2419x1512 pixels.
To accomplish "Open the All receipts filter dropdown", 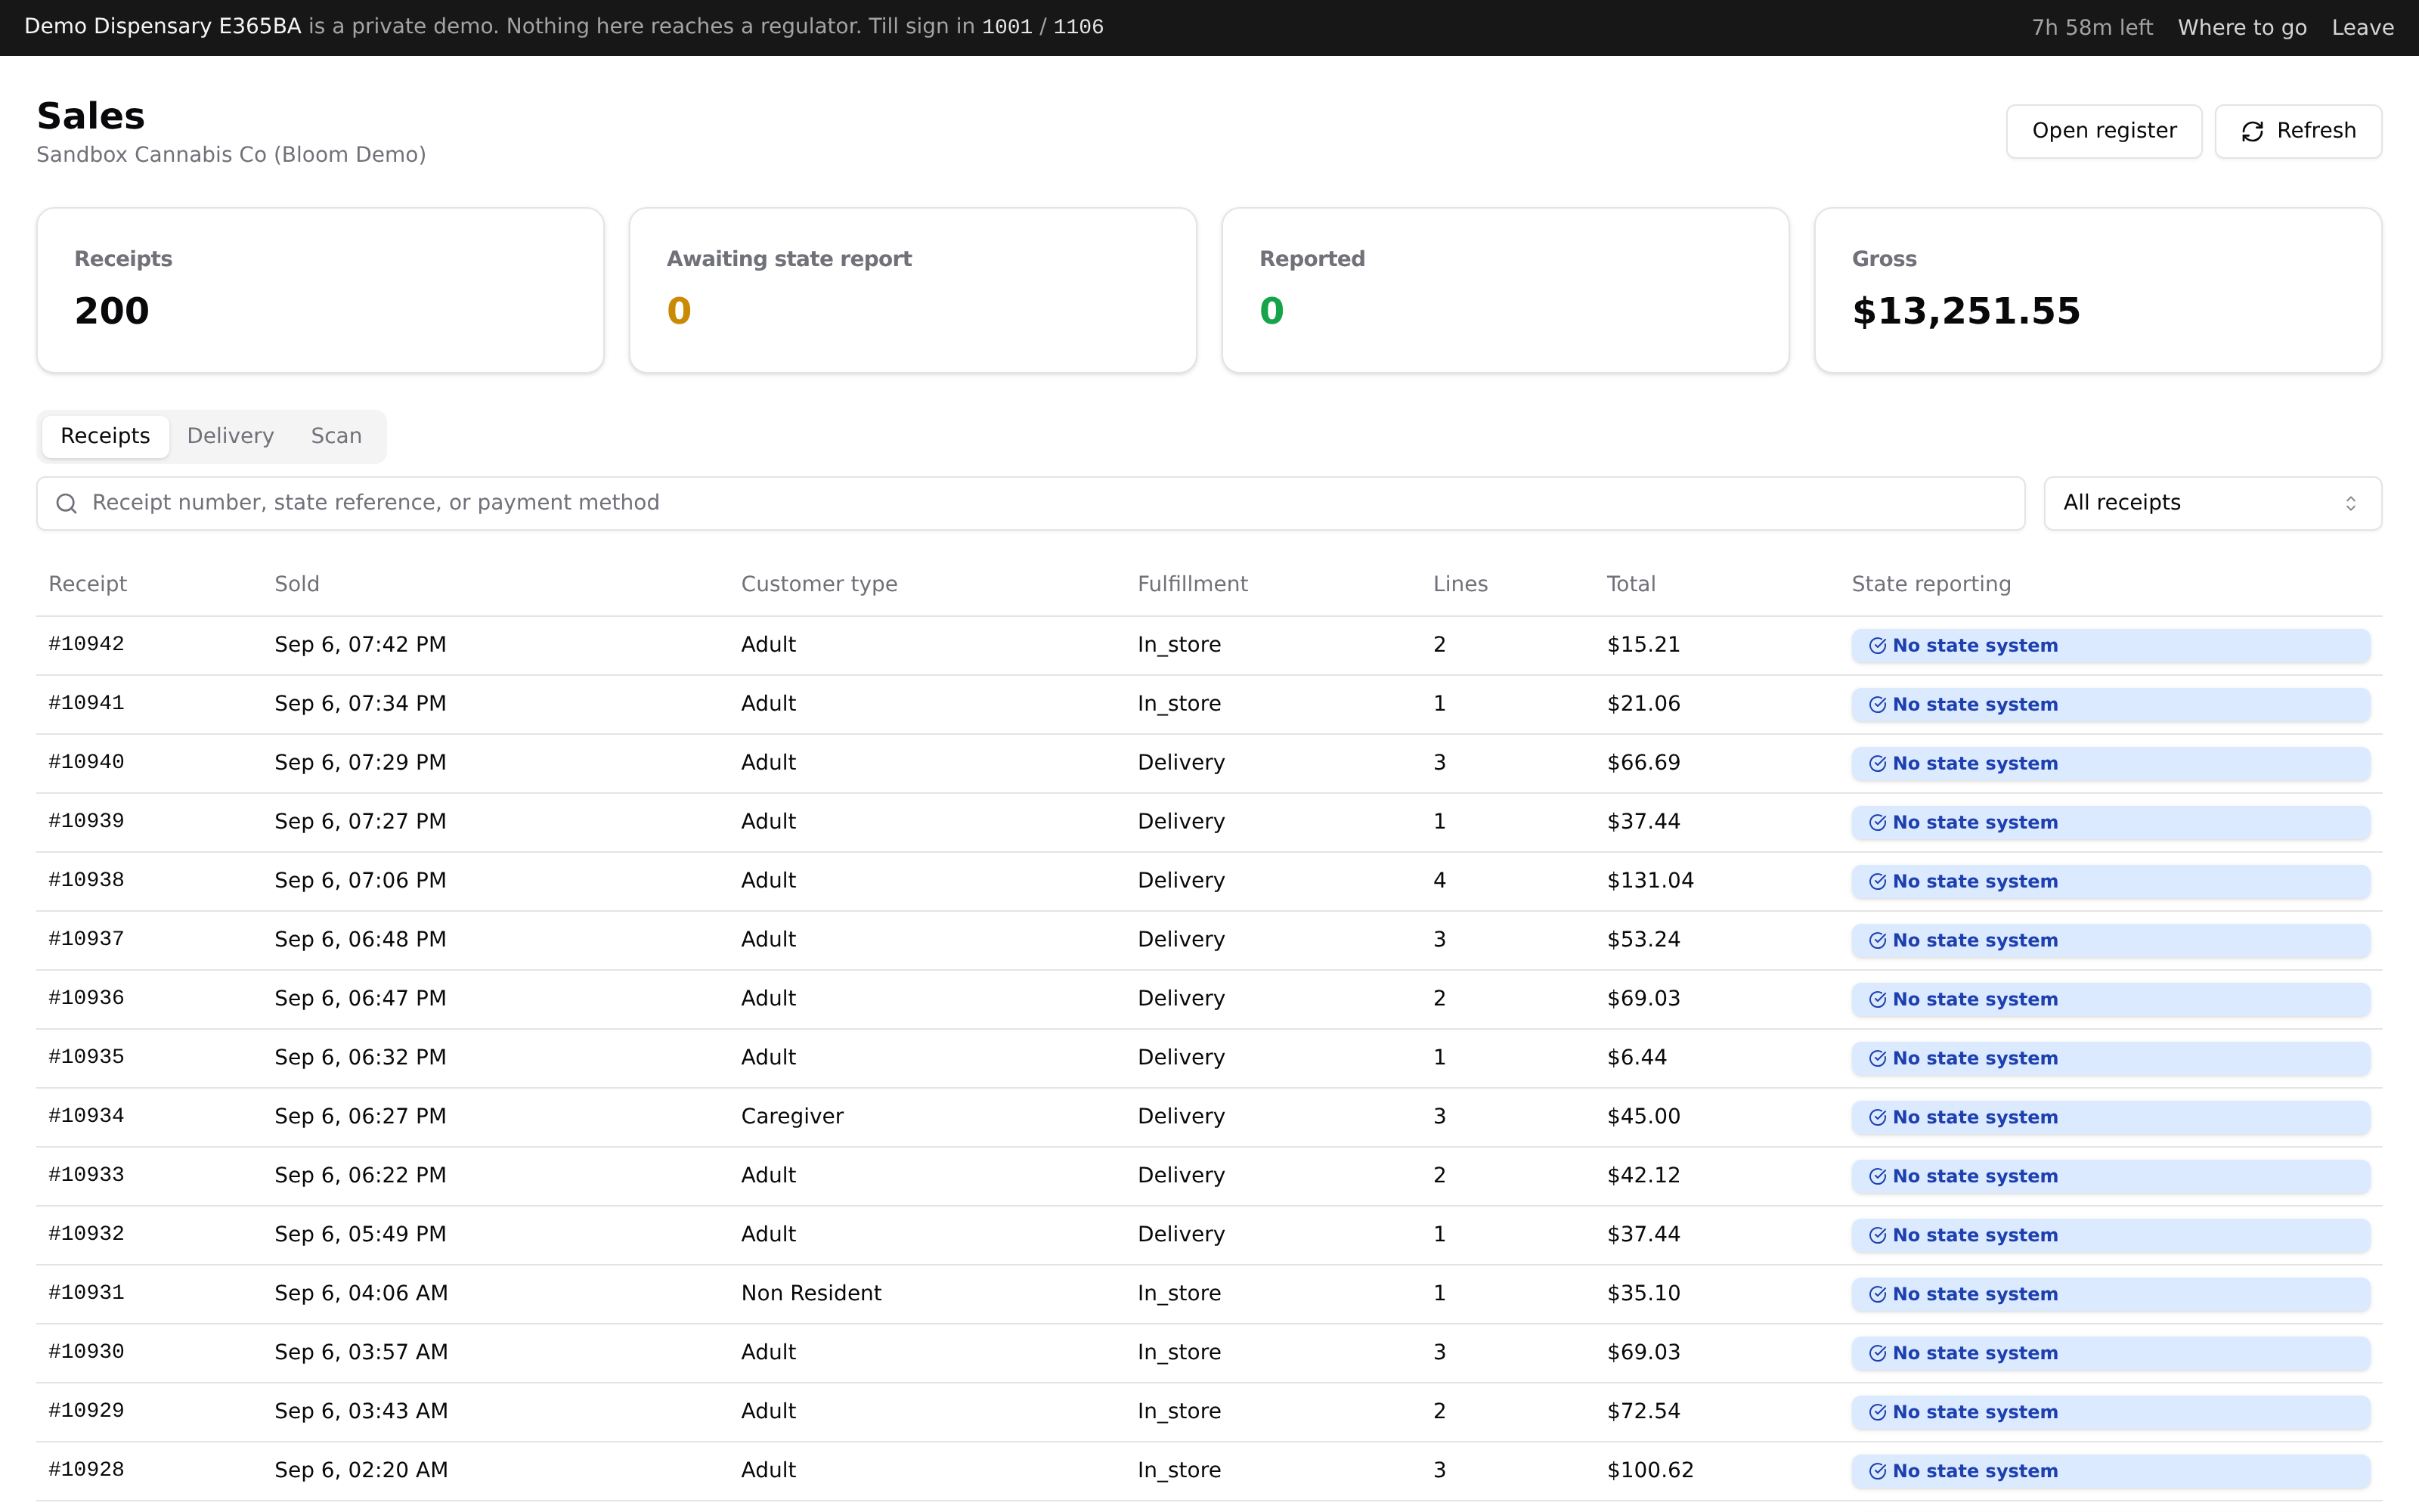I will (2212, 503).
